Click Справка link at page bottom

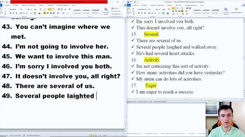(191, 134)
